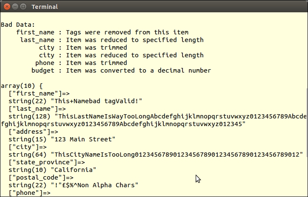Click the "array(10) {" output line
Screen dimensions: 308x197
click(x=22, y=86)
